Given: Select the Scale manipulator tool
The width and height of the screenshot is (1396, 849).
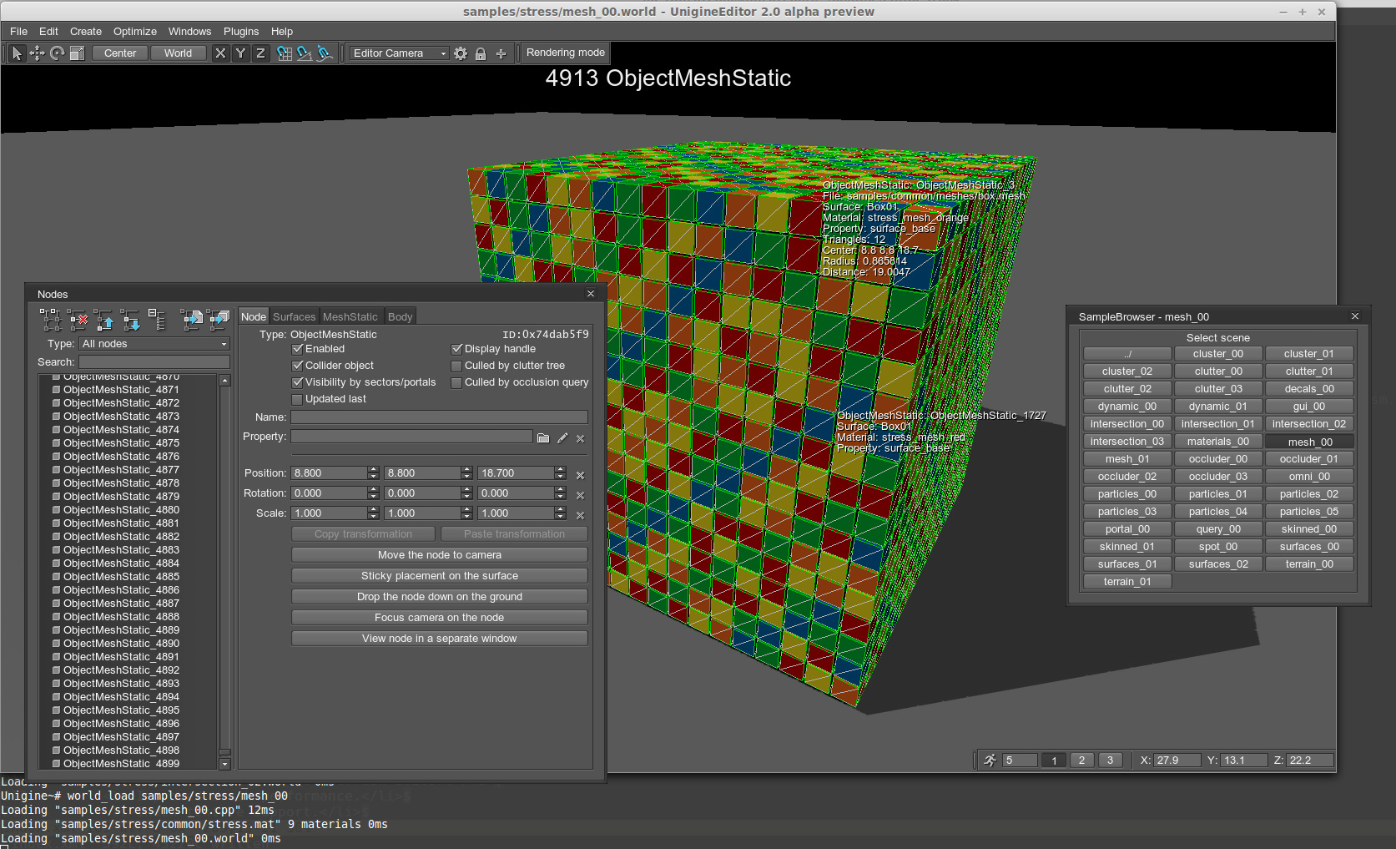Looking at the screenshot, I should click(77, 53).
